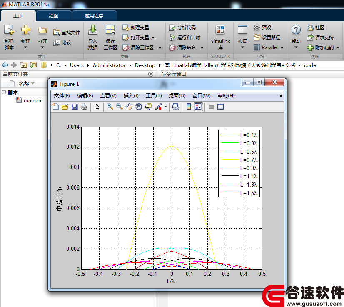Click Analyze Code (分析代码)
The image size is (344, 307).
click(x=182, y=27)
